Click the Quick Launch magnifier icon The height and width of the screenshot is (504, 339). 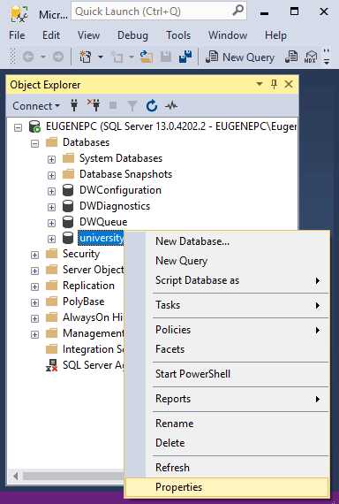coord(237,11)
